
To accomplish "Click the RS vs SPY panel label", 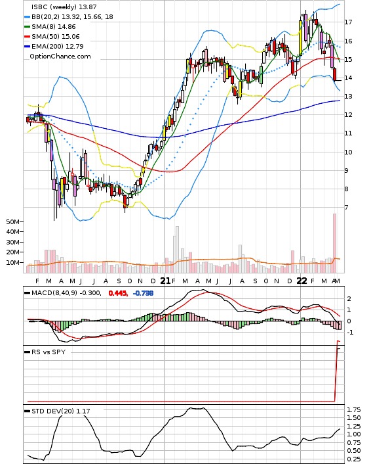I will point(49,352).
